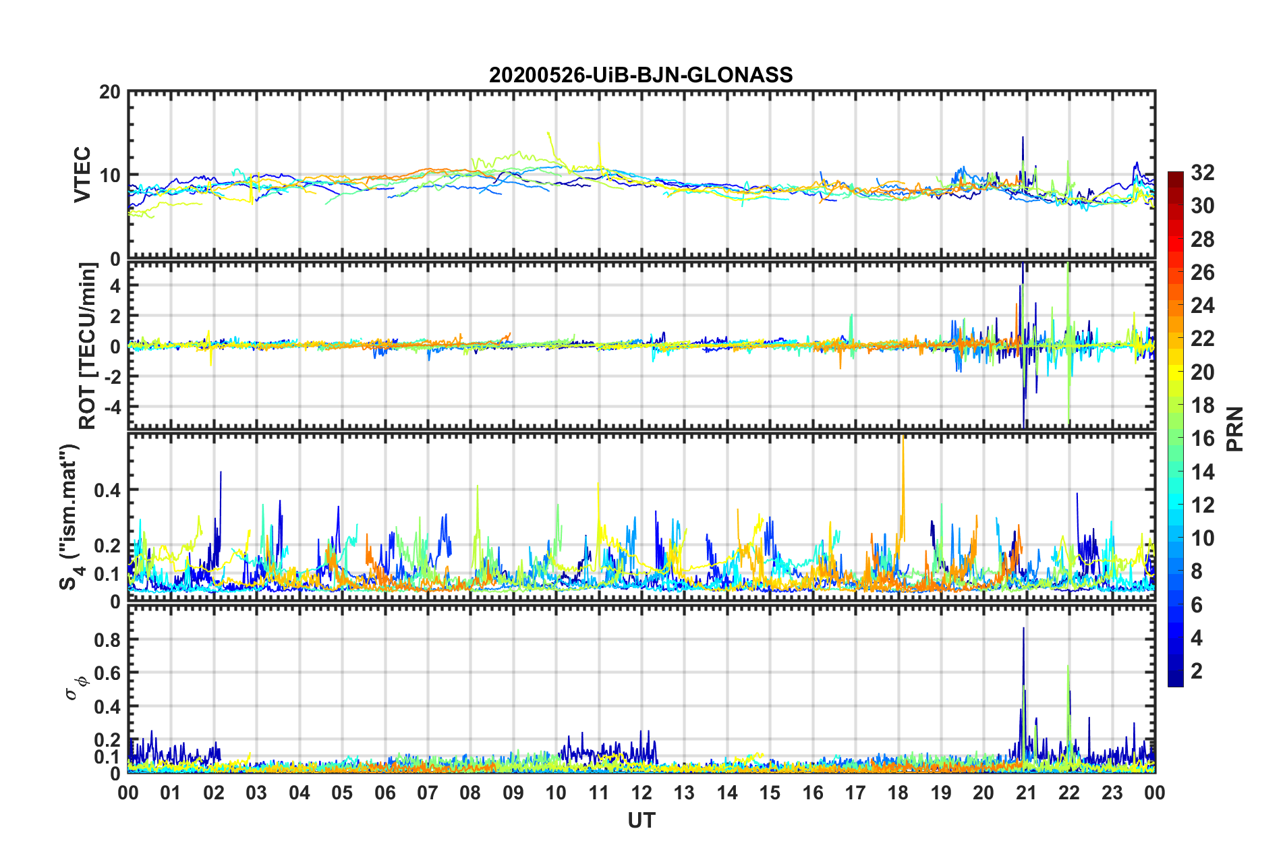This screenshot has width=1283, height=858.
Task: Select colorbar tick value 24
Action: [1203, 306]
